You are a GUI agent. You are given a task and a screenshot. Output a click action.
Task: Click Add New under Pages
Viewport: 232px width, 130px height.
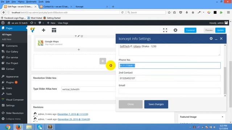[7, 39]
